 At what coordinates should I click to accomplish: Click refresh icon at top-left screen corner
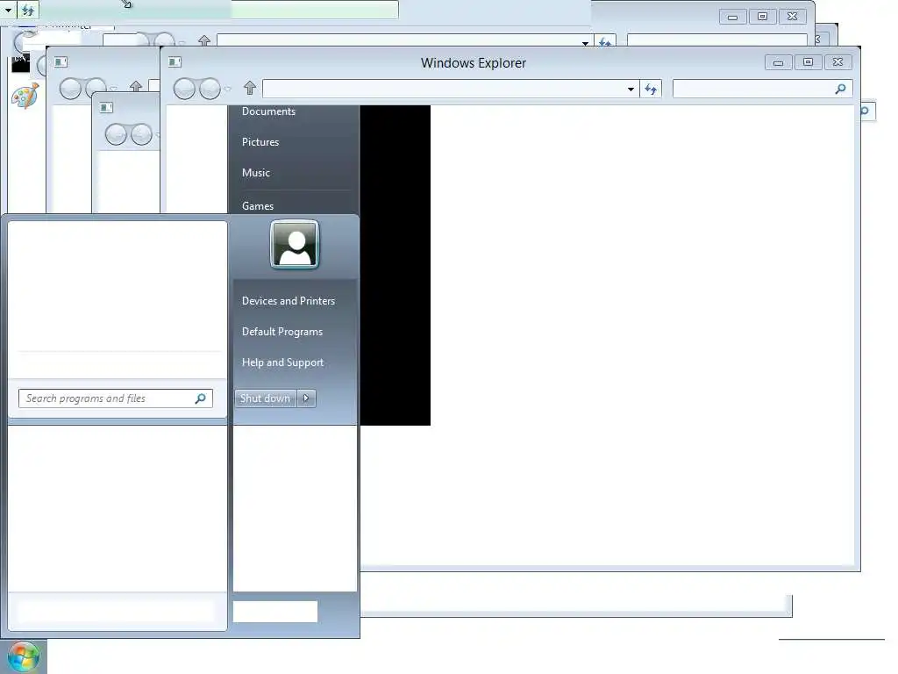click(27, 10)
